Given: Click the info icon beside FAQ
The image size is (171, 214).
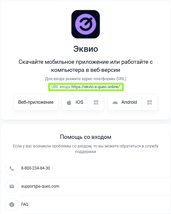Looking at the screenshot, I should [x=12, y=205].
